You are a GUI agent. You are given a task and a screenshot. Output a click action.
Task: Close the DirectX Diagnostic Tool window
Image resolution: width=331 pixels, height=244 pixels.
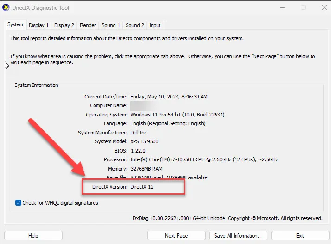tap(325, 8)
